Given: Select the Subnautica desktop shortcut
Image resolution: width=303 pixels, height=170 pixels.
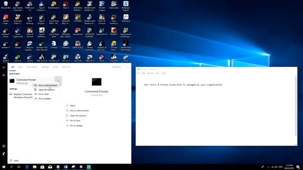Looking at the screenshot, I should (114, 5).
